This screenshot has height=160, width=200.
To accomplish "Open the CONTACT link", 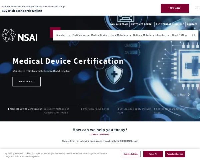I will tap(192, 24).
